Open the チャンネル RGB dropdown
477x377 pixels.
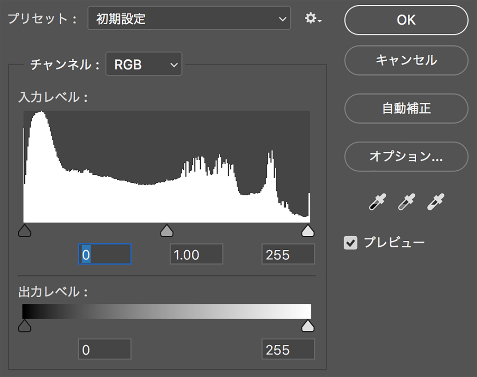pyautogui.click(x=144, y=64)
